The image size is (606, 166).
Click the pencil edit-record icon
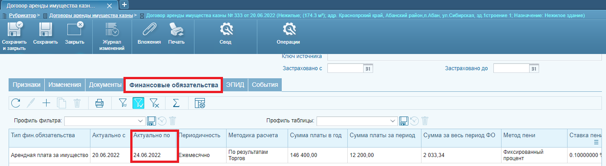pyautogui.click(x=31, y=103)
